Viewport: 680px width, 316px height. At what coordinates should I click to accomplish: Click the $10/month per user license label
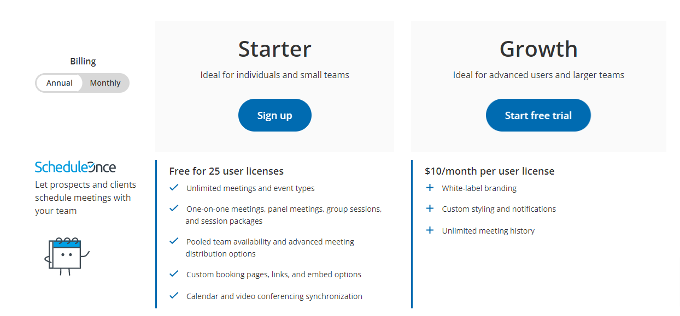490,171
